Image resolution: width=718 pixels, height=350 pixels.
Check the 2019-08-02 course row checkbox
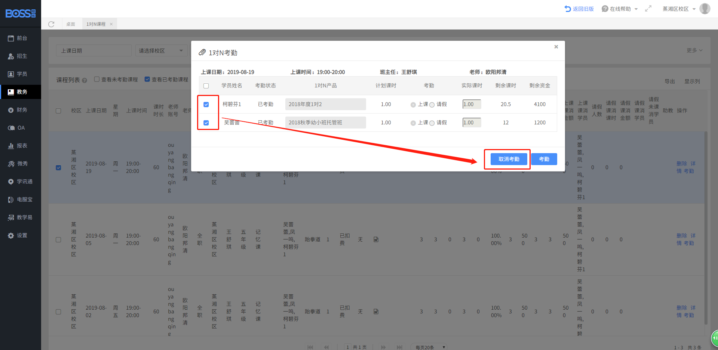58,312
